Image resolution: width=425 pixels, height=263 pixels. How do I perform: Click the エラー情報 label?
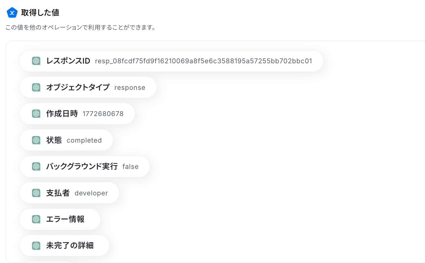(65, 219)
